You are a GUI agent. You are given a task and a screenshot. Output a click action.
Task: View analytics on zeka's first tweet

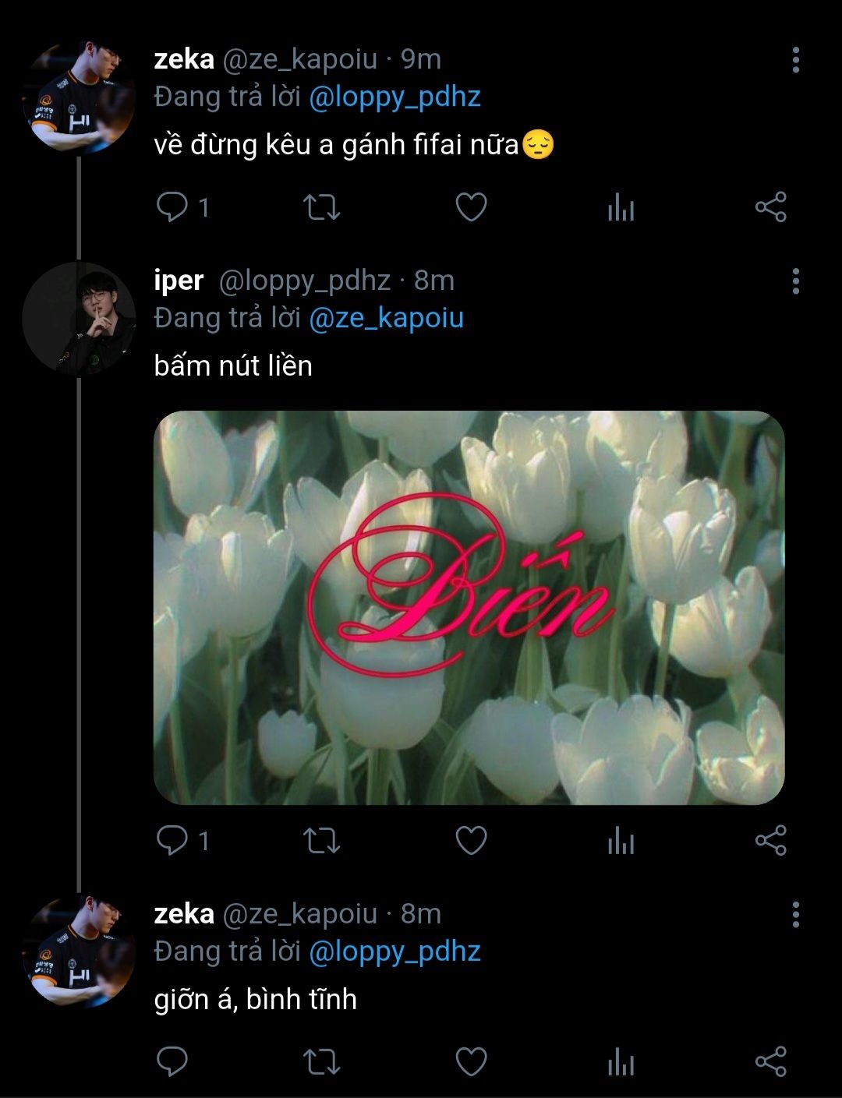621,208
